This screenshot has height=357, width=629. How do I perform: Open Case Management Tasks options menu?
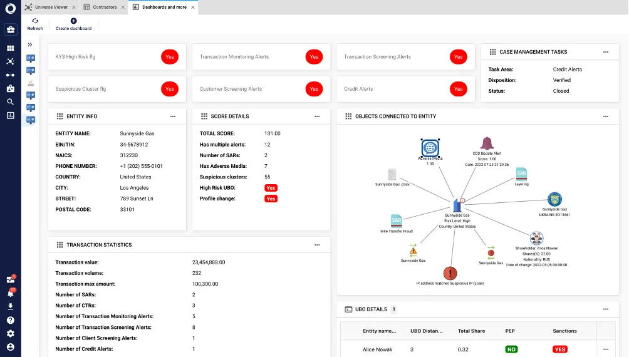coord(606,52)
